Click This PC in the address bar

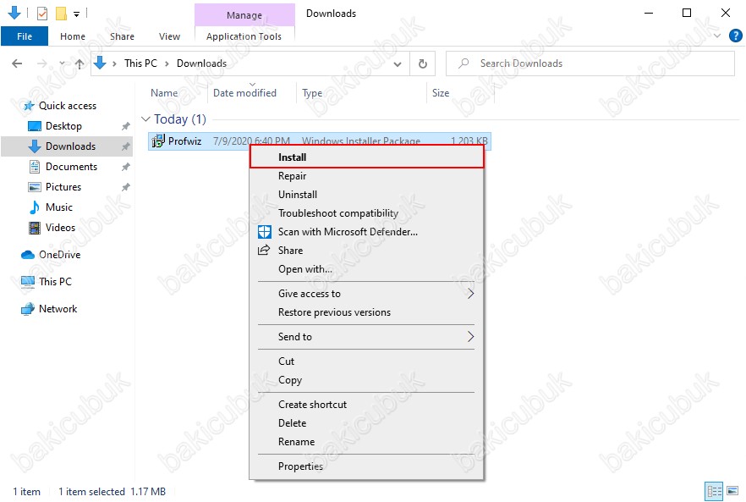[140, 63]
